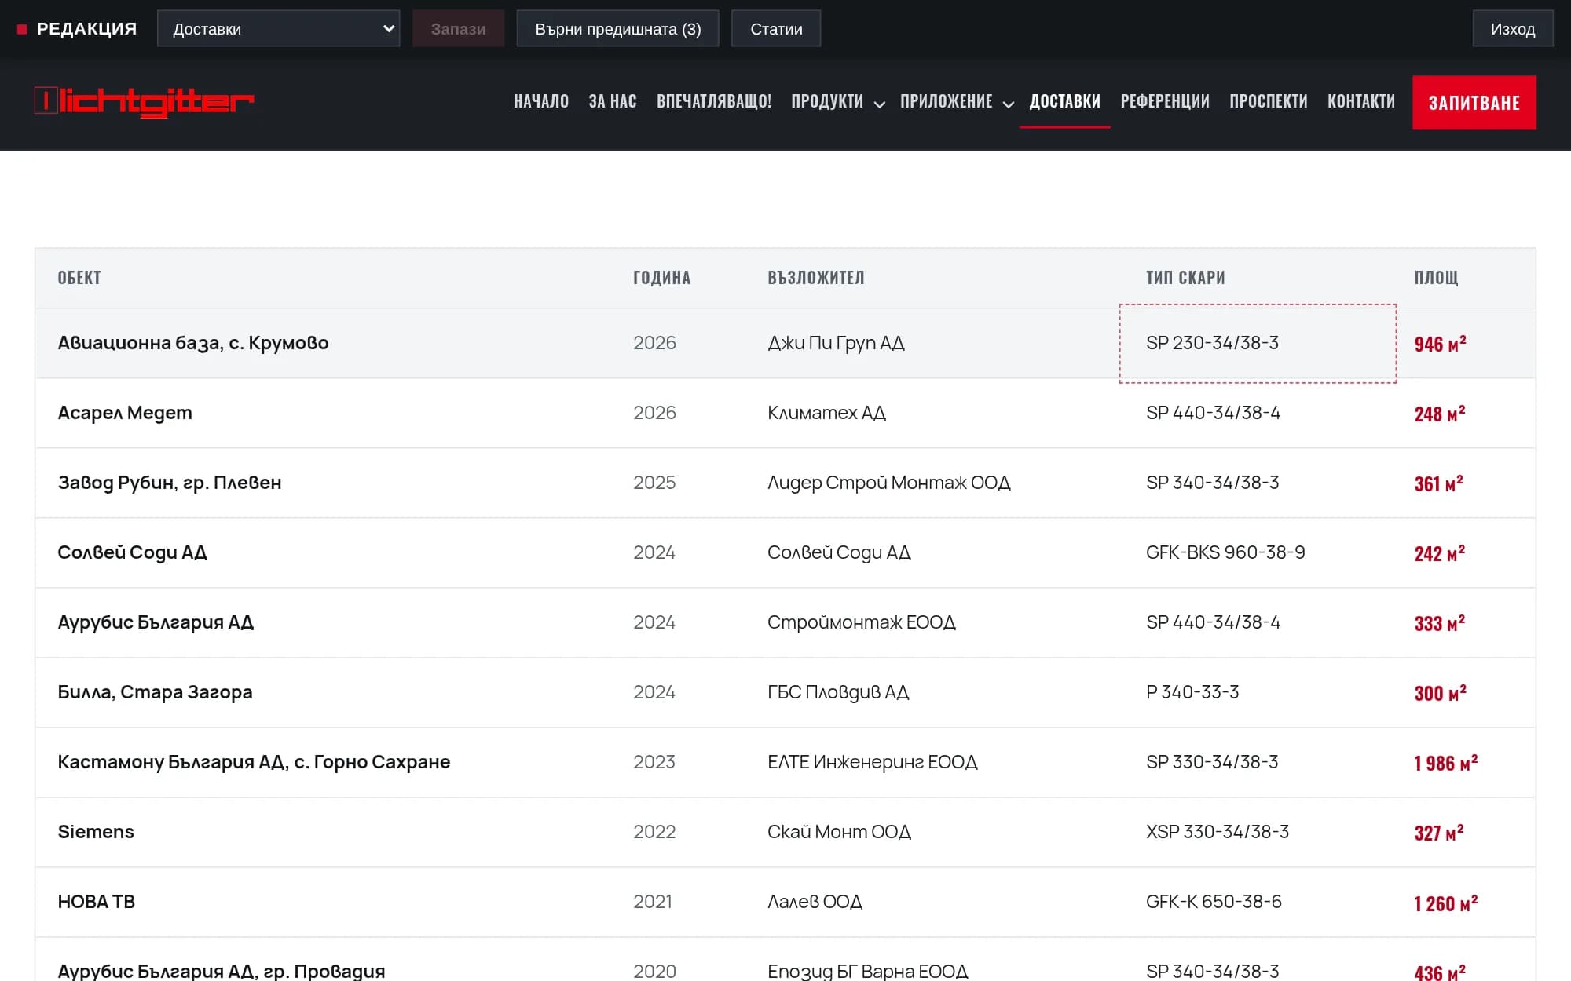
Task: Click Върни предишната (3) button
Action: point(617,29)
